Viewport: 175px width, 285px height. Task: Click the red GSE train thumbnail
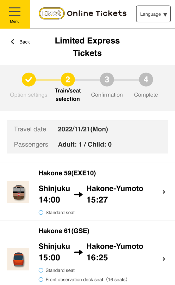[x=18, y=259]
